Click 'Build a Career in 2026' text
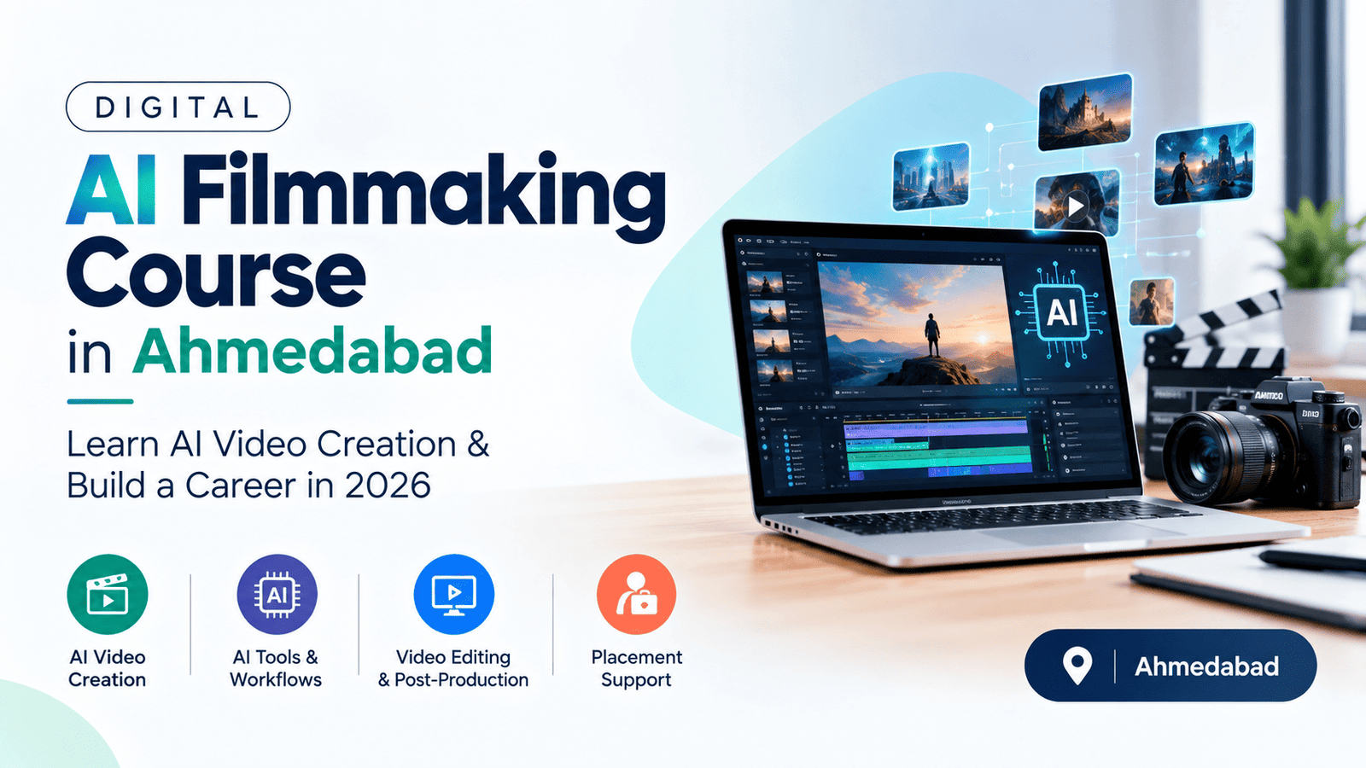Screen dimensions: 1366x768 [248, 486]
